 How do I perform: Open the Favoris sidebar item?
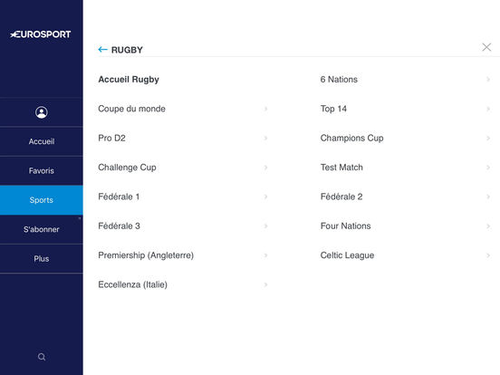pyautogui.click(x=42, y=170)
